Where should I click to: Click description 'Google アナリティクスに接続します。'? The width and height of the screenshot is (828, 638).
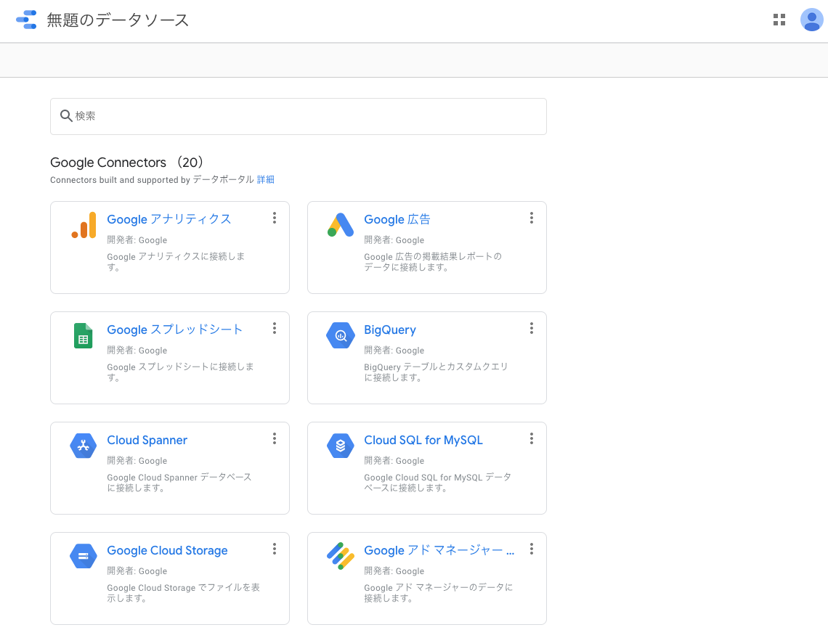click(x=176, y=262)
